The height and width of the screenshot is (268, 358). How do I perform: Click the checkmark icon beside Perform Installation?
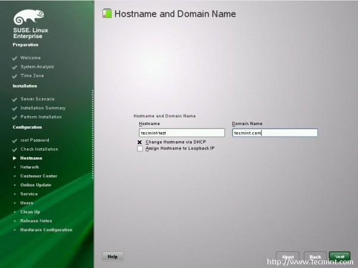(15, 117)
